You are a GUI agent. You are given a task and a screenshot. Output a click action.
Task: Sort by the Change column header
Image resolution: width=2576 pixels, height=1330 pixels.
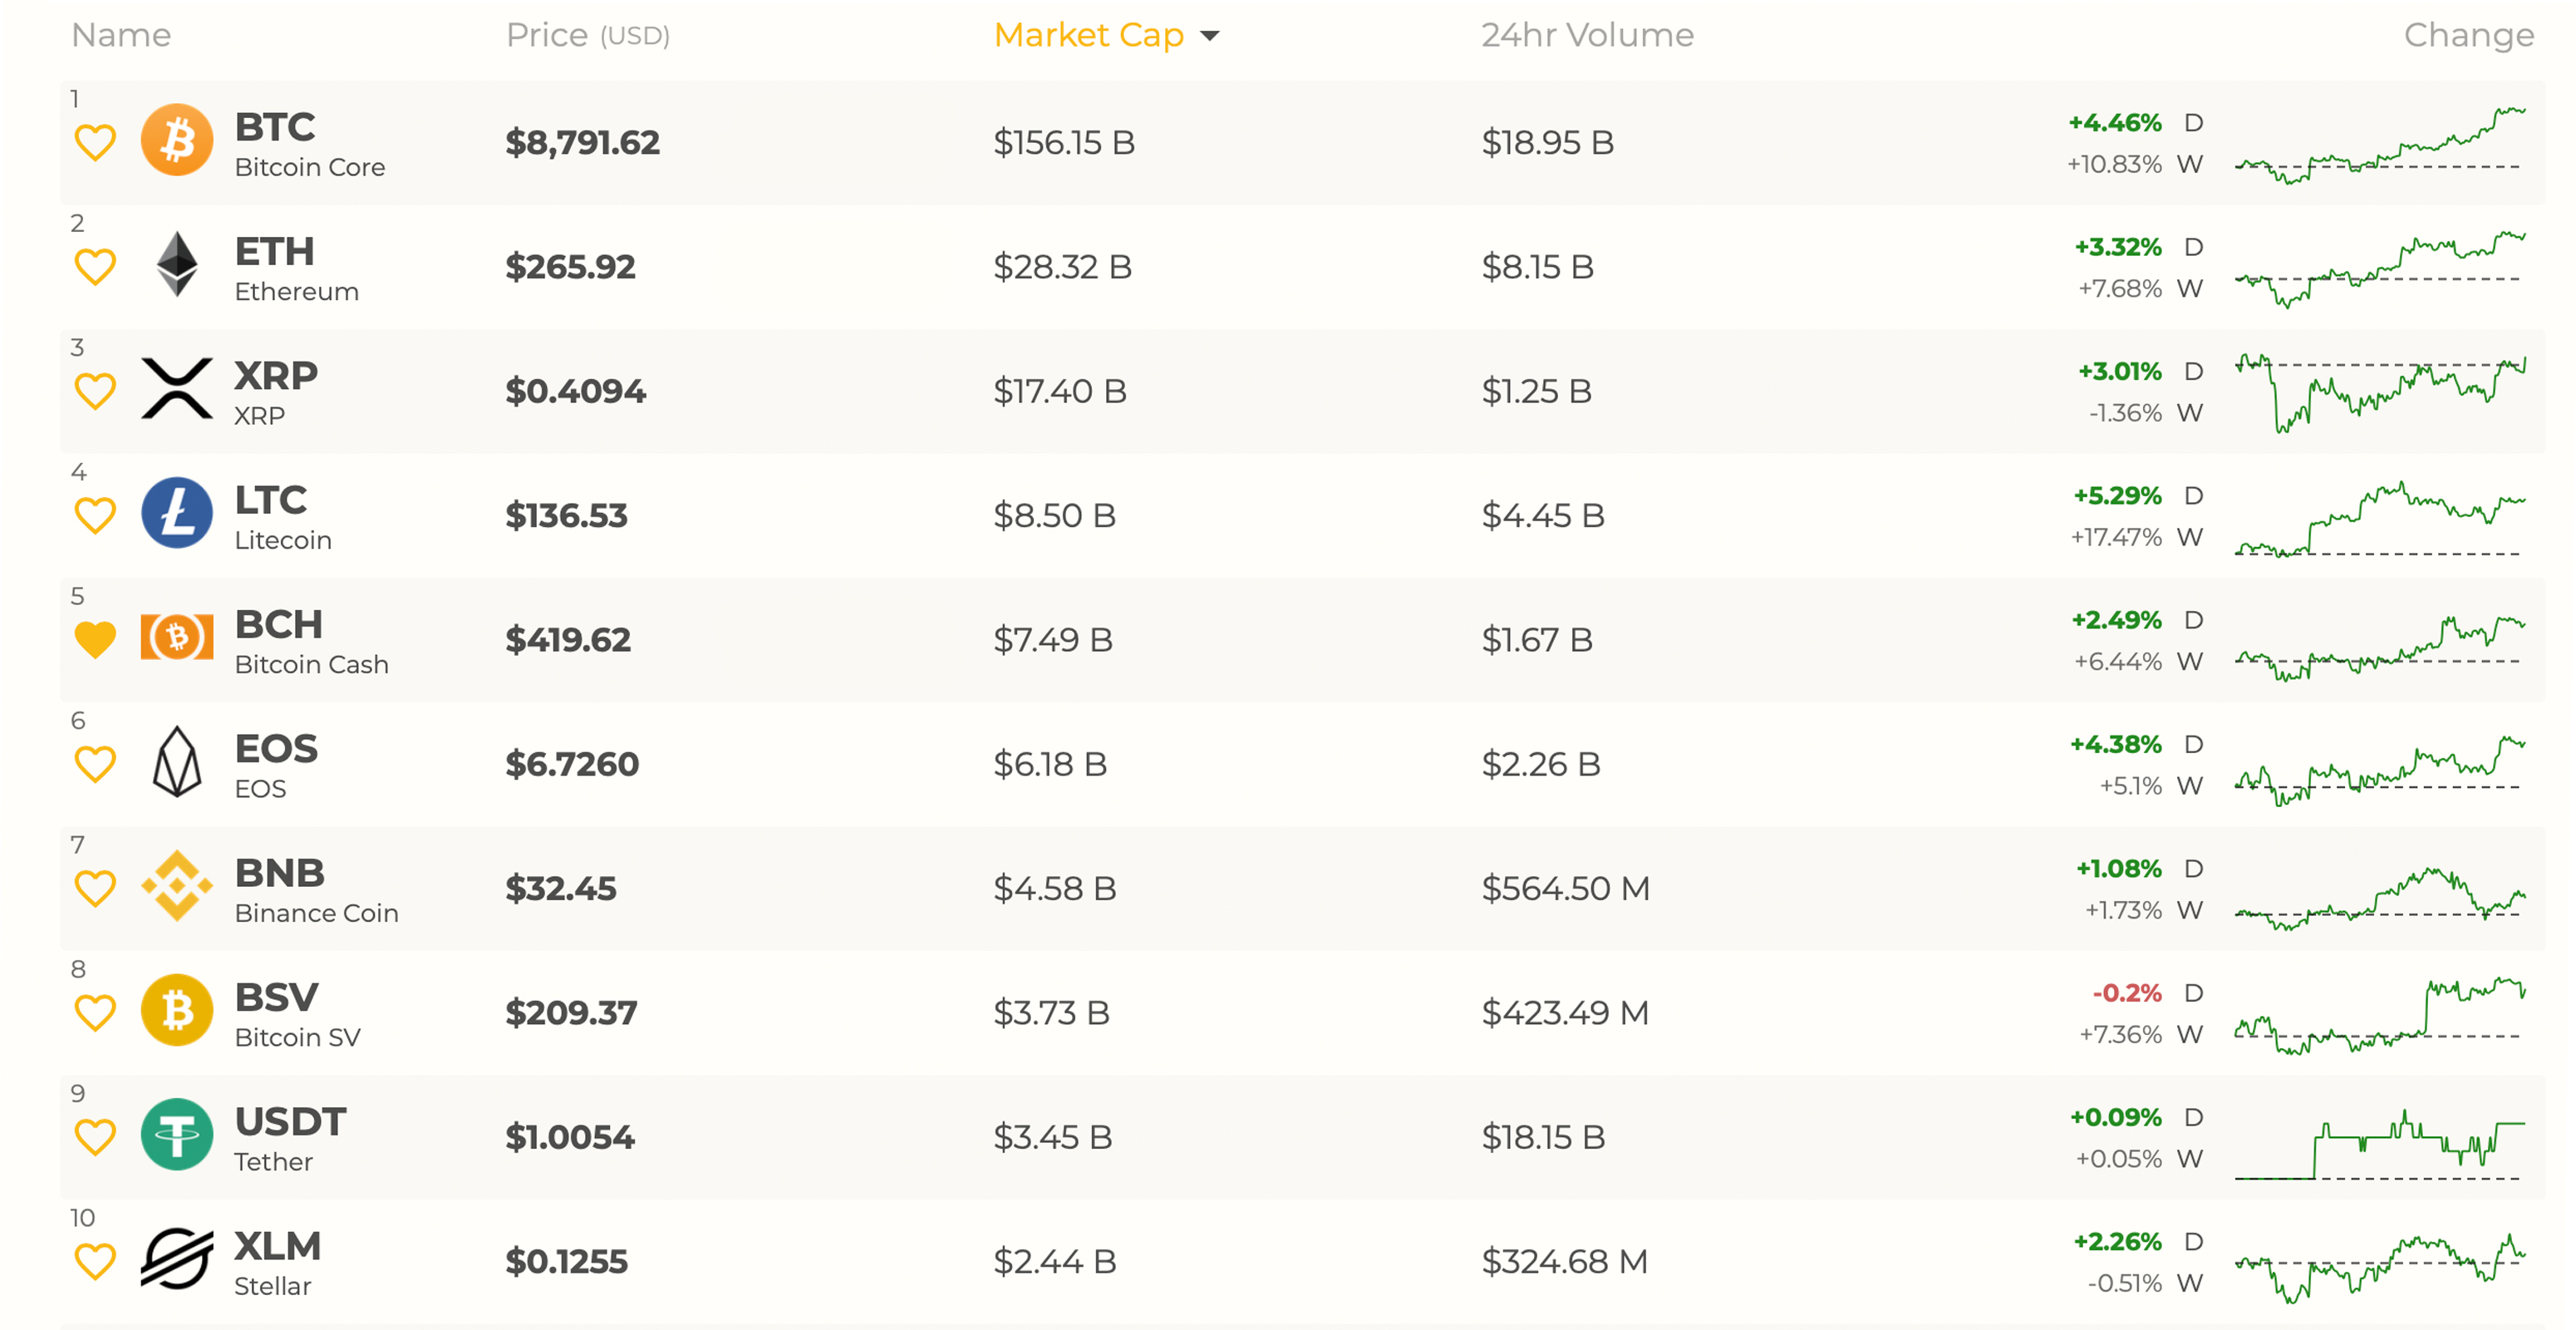(x=2468, y=36)
